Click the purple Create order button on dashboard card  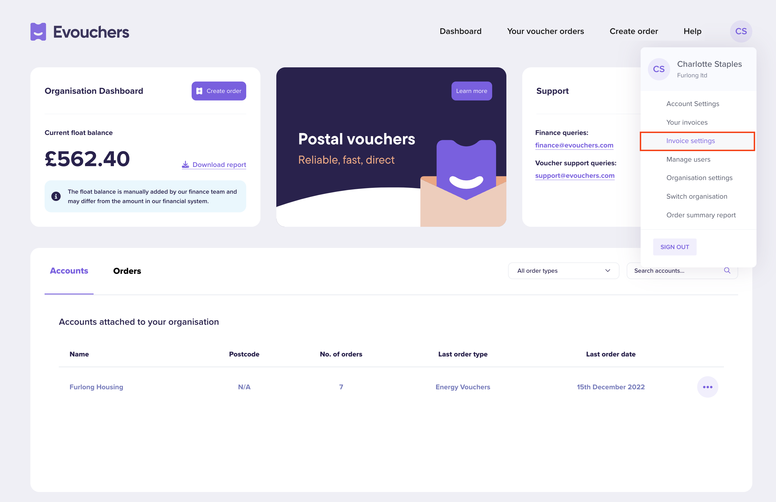tap(219, 91)
